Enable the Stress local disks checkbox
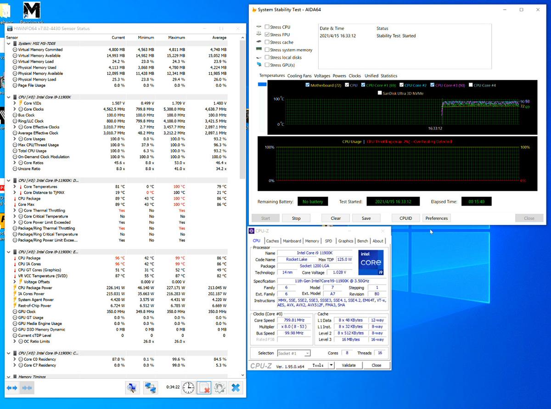Screen dimensions: 551x409 click(x=267, y=57)
